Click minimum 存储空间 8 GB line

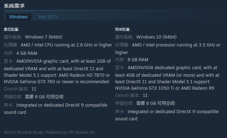[34, 97]
